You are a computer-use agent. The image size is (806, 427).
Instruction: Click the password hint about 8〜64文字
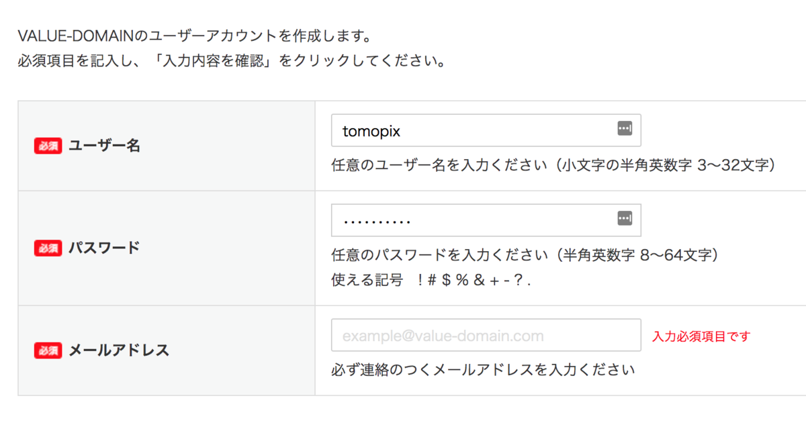coord(525,255)
